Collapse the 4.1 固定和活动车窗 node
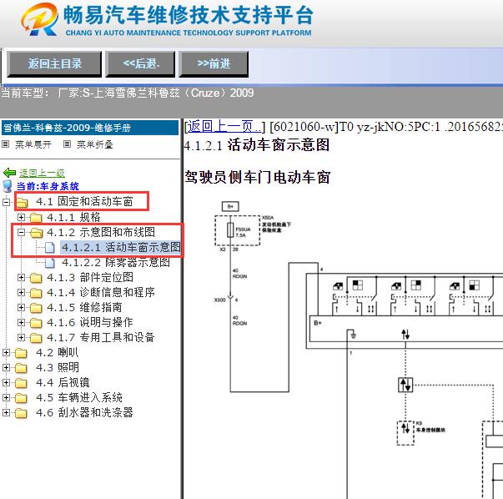This screenshot has width=503, height=499. (6, 202)
